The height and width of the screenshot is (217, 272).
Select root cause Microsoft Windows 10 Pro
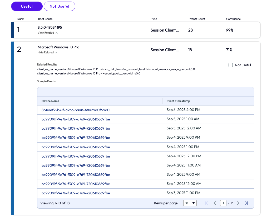(x=58, y=47)
